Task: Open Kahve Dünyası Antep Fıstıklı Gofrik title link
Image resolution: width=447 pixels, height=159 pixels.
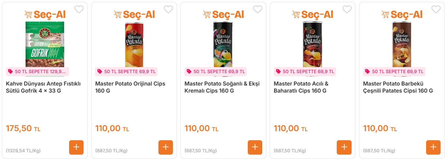Action: click(43, 87)
